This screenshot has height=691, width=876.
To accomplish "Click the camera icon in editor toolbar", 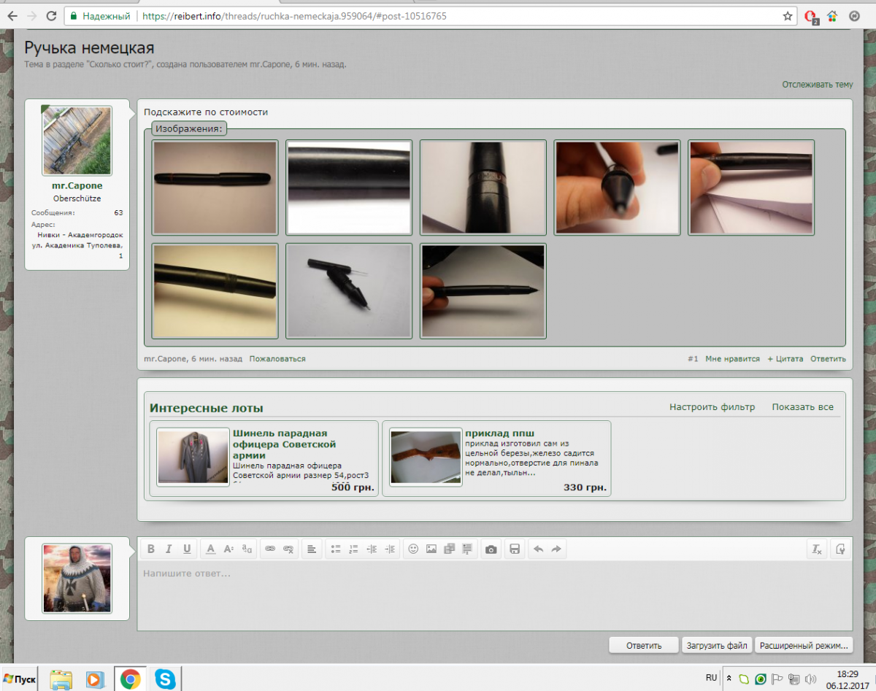I will click(x=491, y=549).
